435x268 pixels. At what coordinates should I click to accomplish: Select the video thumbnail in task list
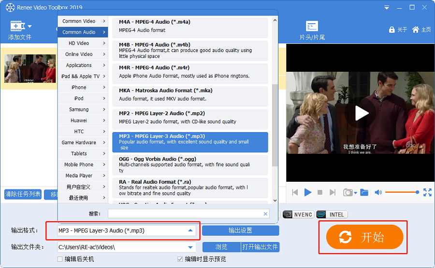(x=30, y=68)
